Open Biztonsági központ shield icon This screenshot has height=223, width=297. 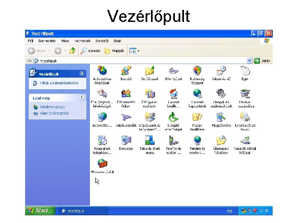point(197,71)
